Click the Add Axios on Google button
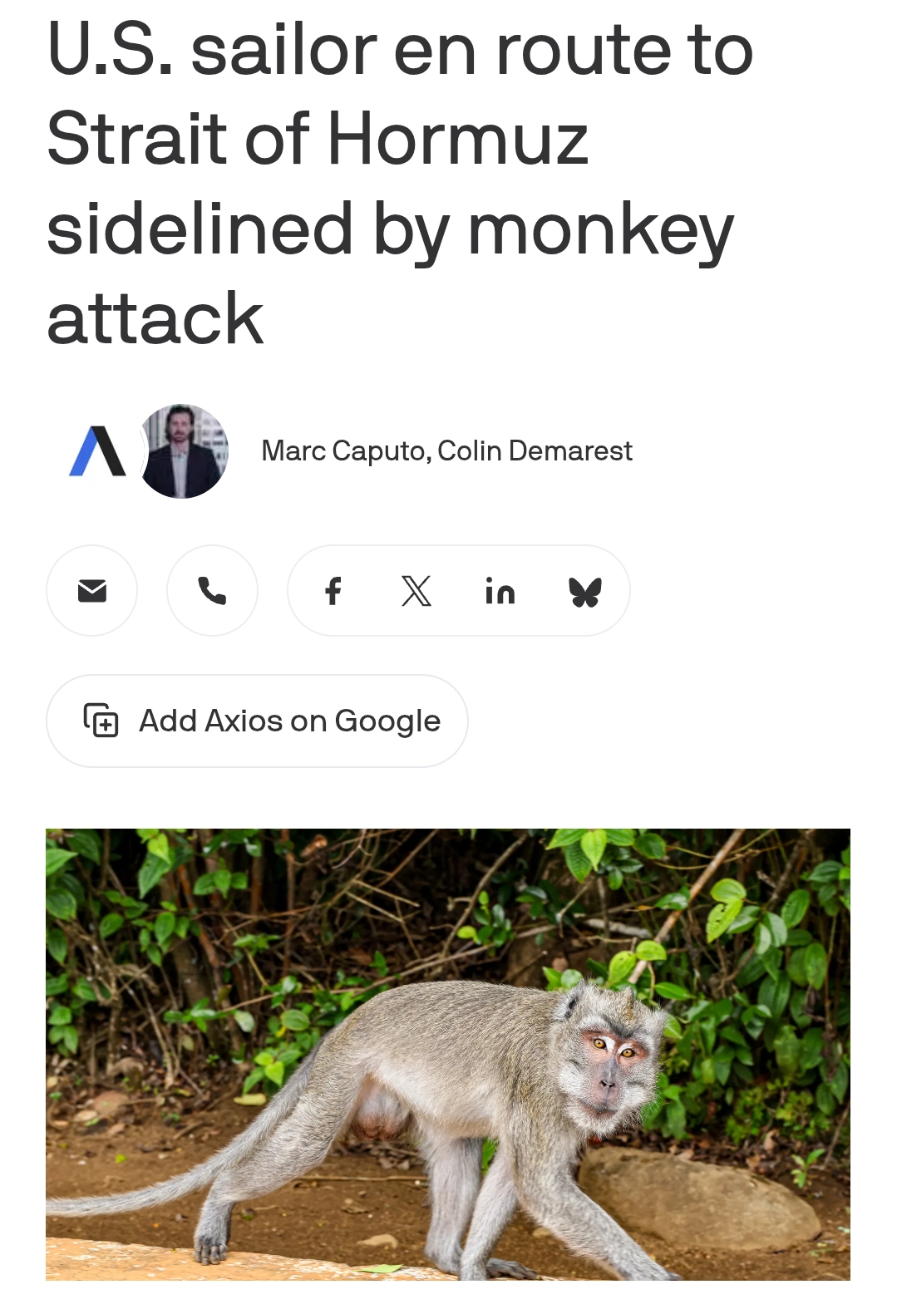The image size is (897, 1314). tap(257, 721)
